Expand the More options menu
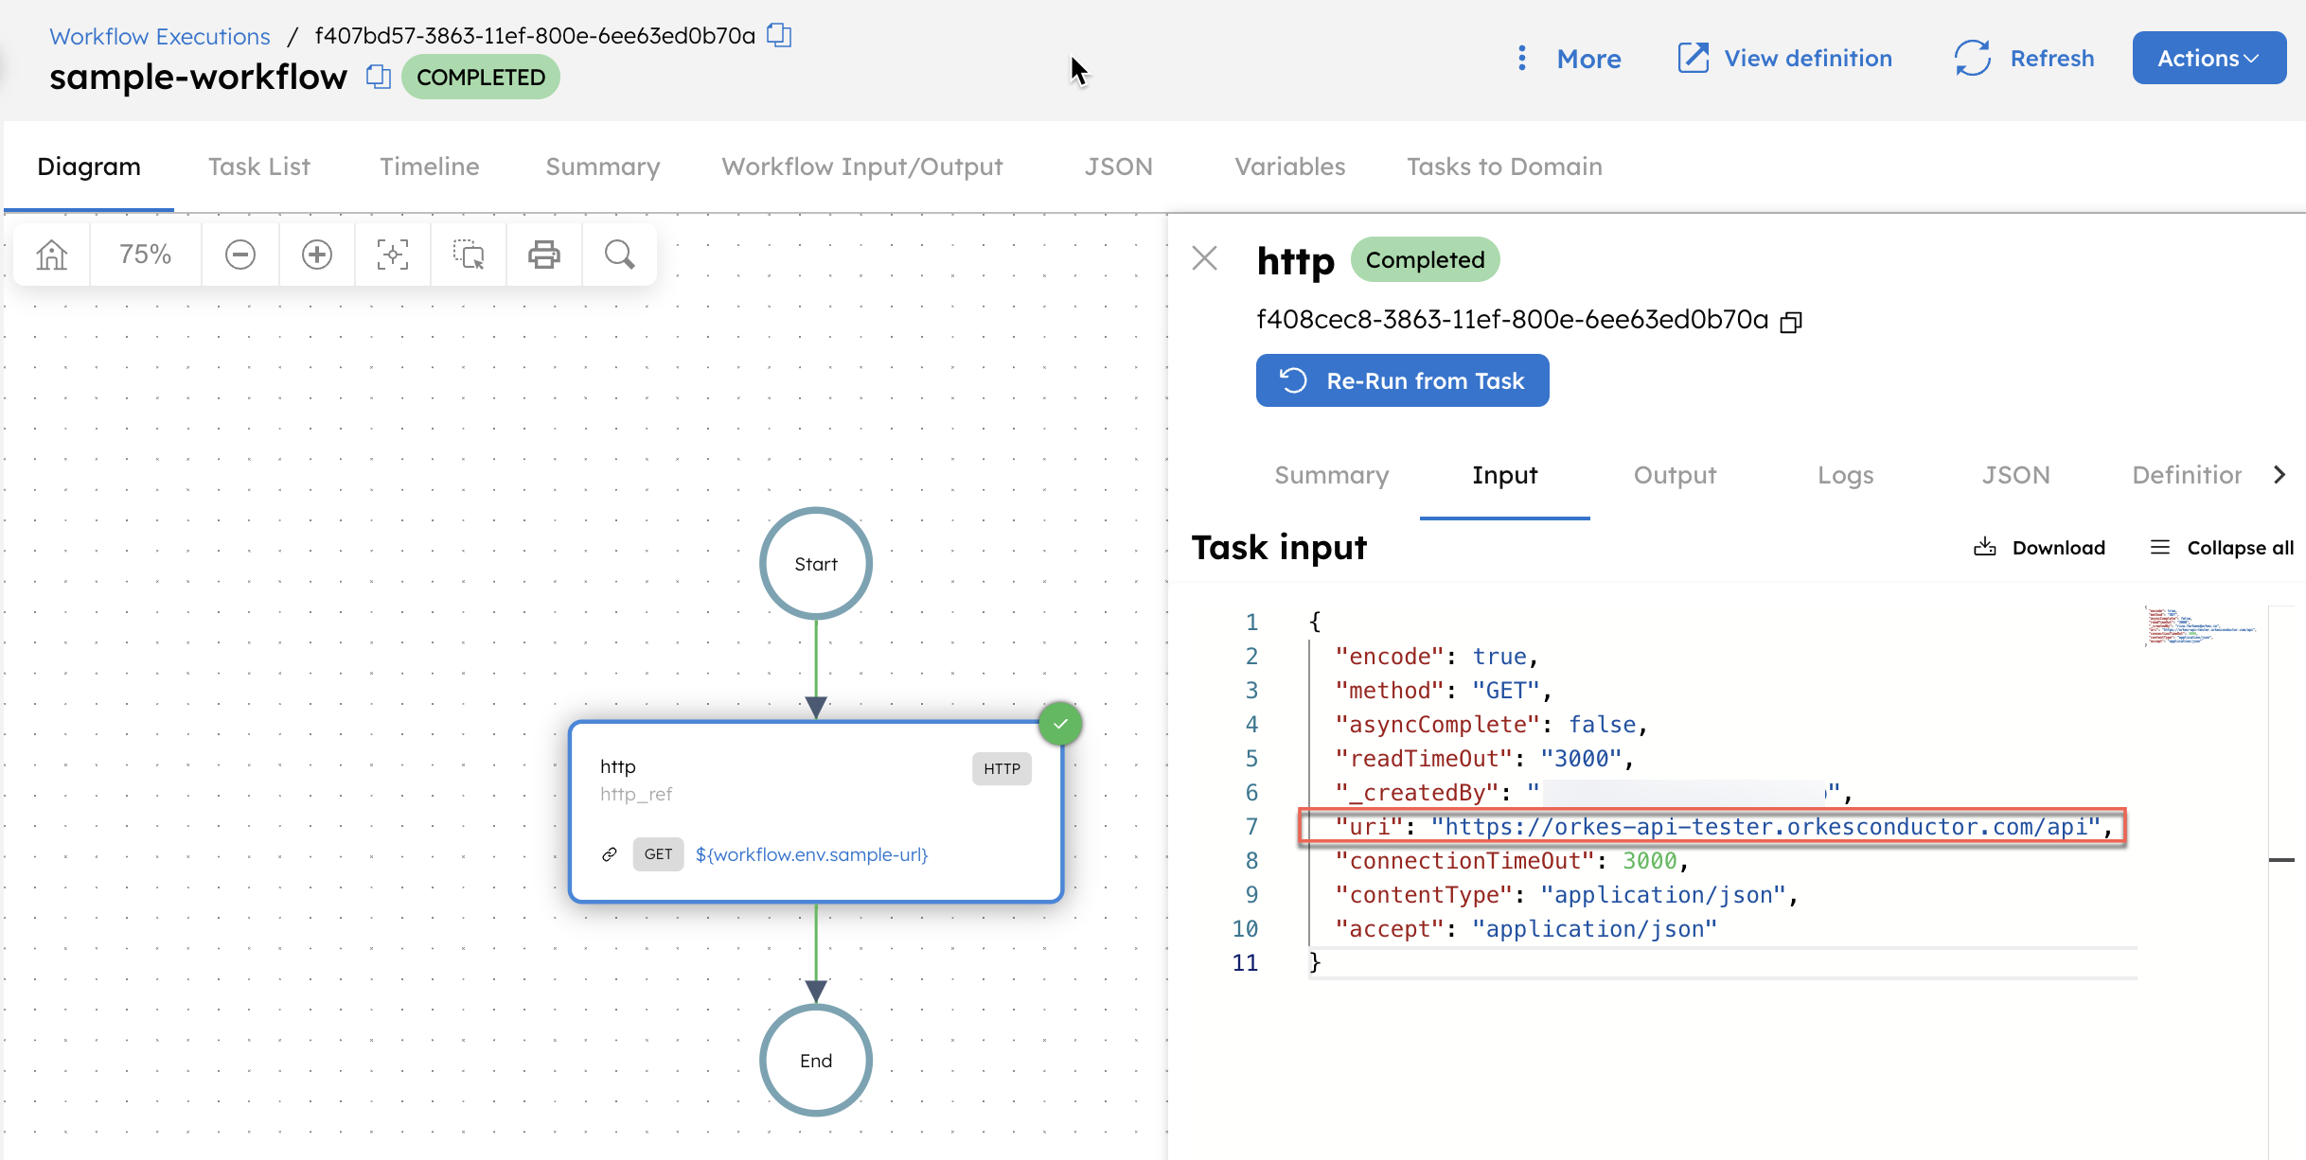 (x=1570, y=59)
